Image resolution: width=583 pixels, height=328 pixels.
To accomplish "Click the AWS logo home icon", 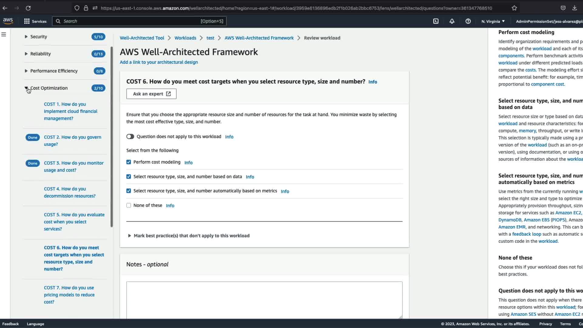I will [8, 21].
